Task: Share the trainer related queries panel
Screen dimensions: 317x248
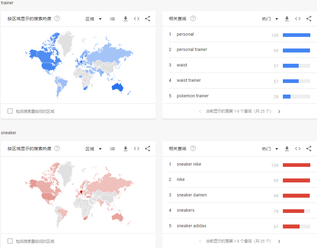Action: click(x=308, y=19)
